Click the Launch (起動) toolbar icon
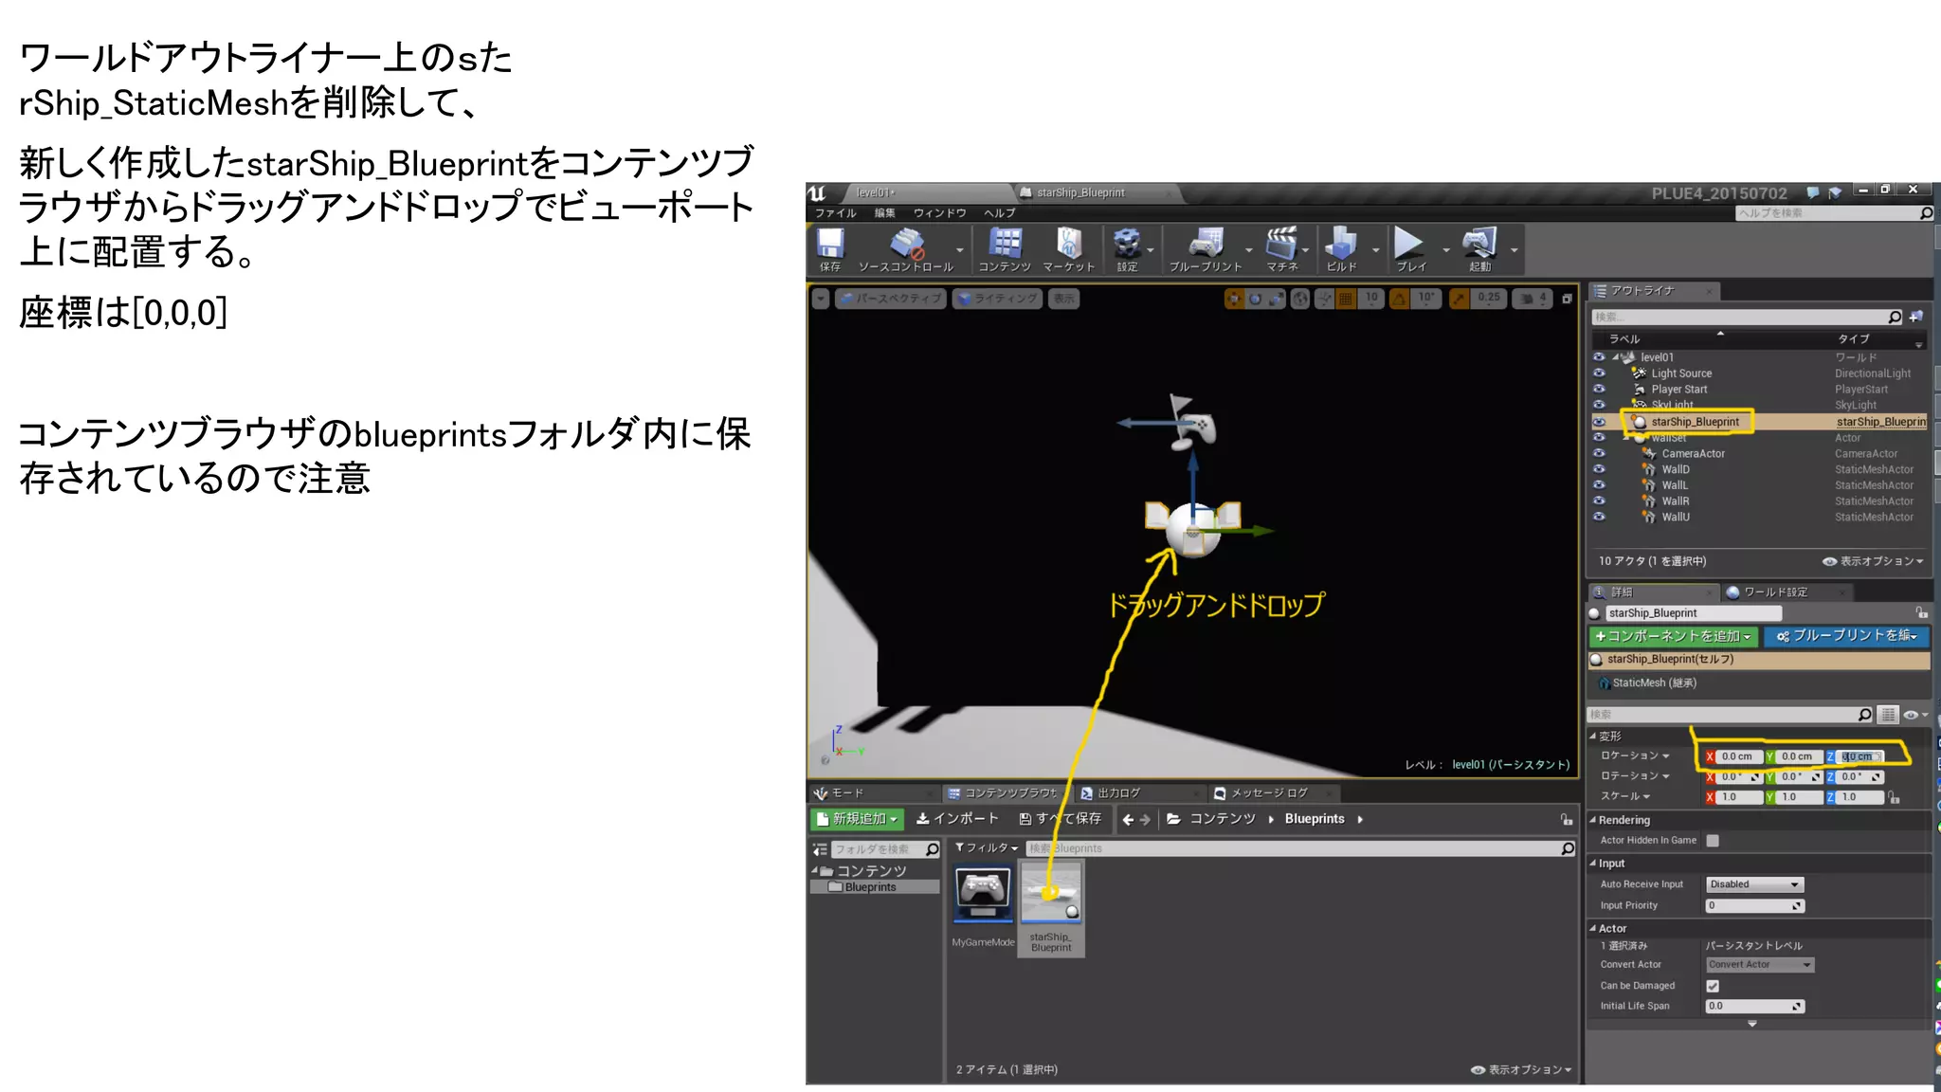Viewport: 1941px width, 1092px height. pos(1479,244)
